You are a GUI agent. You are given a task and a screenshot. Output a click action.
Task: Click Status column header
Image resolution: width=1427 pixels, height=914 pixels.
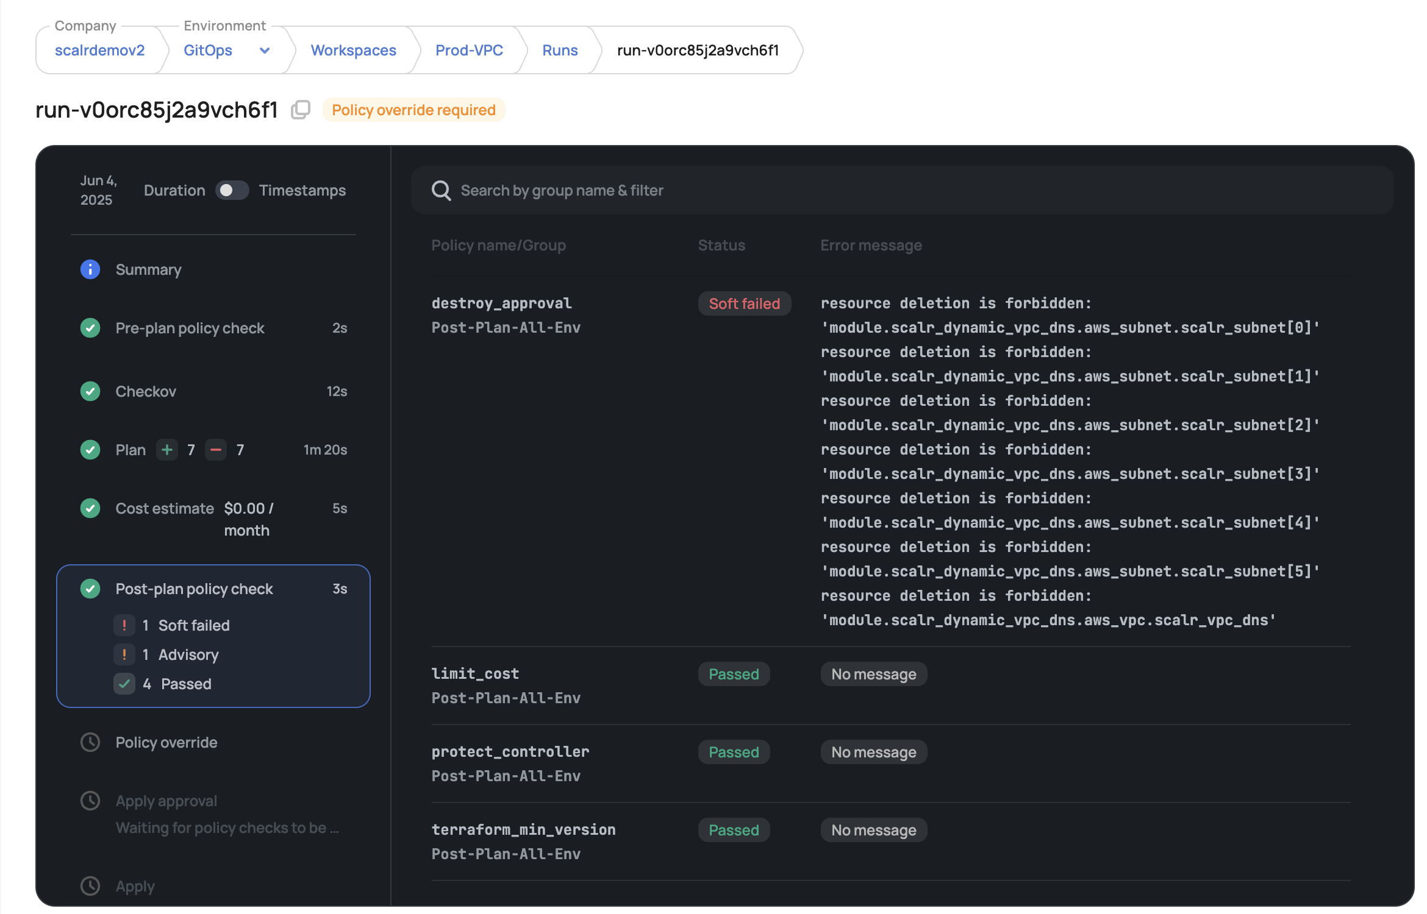(721, 245)
